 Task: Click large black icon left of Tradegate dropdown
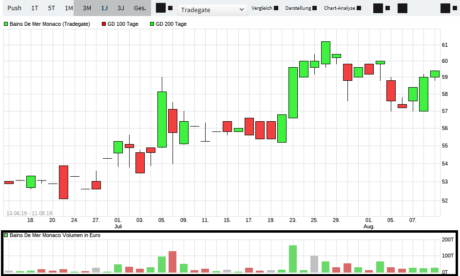(x=160, y=8)
